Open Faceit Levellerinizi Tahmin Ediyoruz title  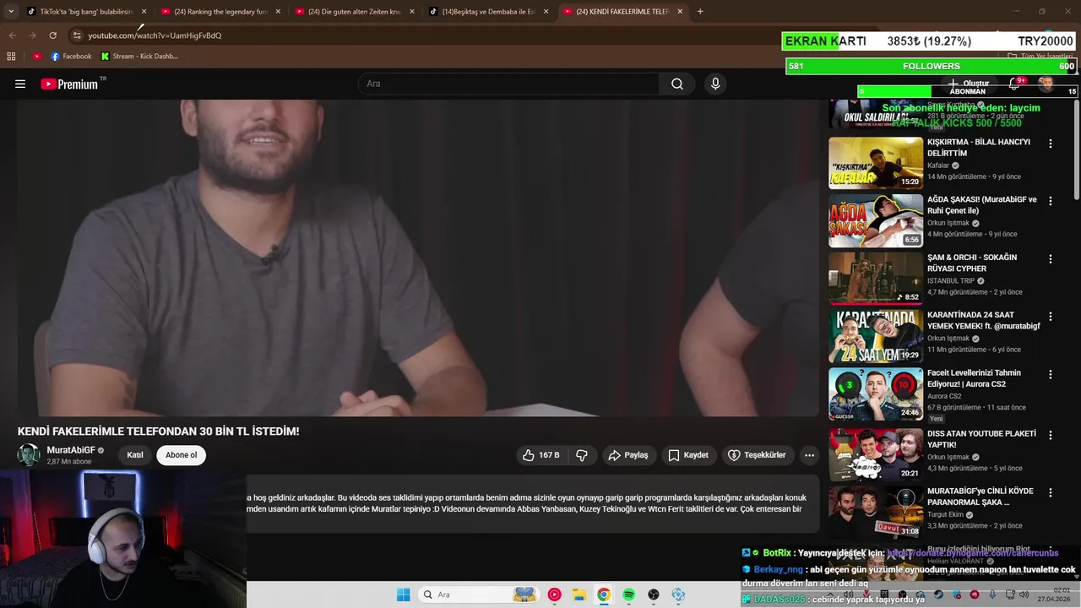tap(974, 378)
